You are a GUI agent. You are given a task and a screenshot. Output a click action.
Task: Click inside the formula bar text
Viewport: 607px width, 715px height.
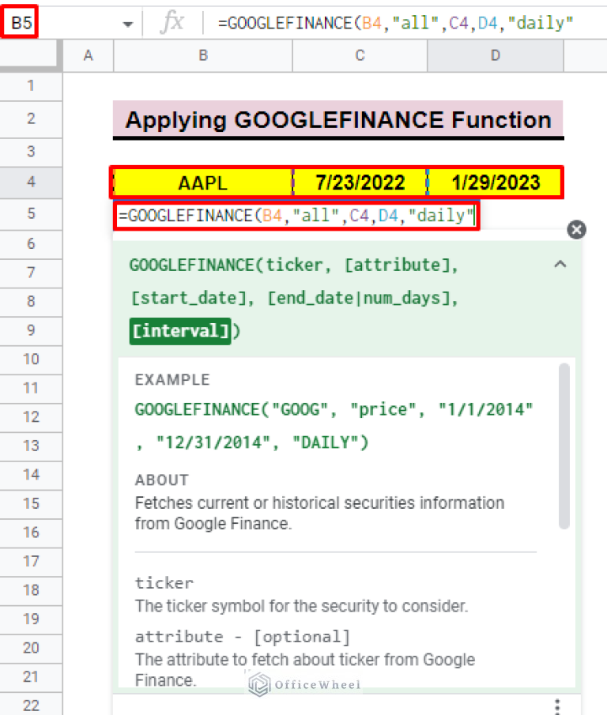pos(395,24)
